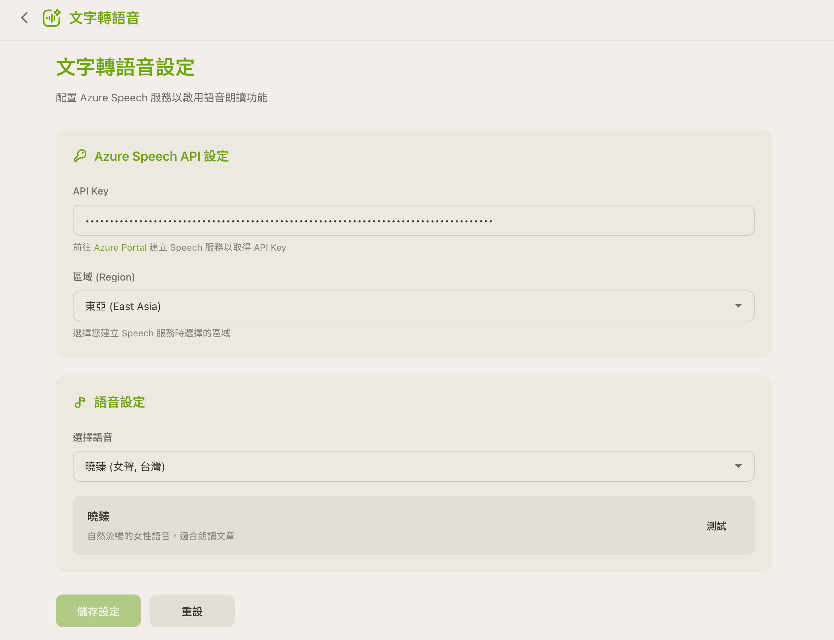Click the Region dropdown arrow

click(738, 306)
